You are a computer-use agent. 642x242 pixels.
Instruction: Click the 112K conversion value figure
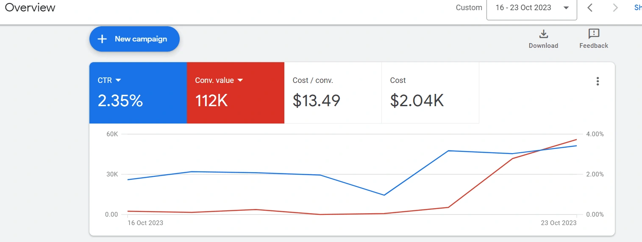[x=211, y=101]
